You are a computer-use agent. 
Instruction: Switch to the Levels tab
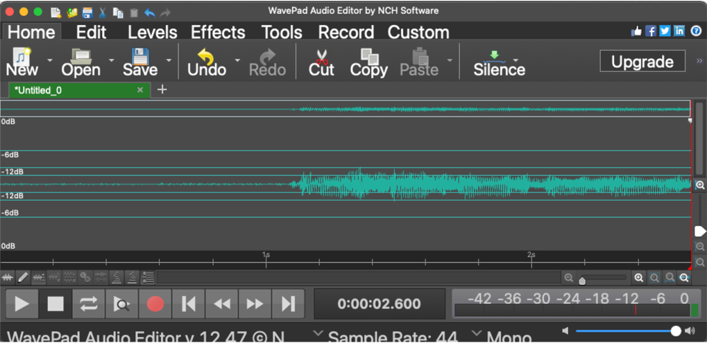pyautogui.click(x=153, y=32)
